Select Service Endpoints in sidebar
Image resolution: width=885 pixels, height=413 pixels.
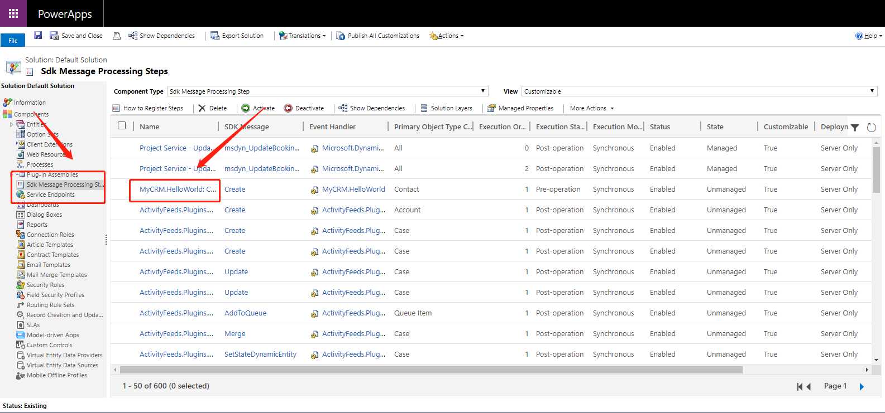(x=50, y=195)
